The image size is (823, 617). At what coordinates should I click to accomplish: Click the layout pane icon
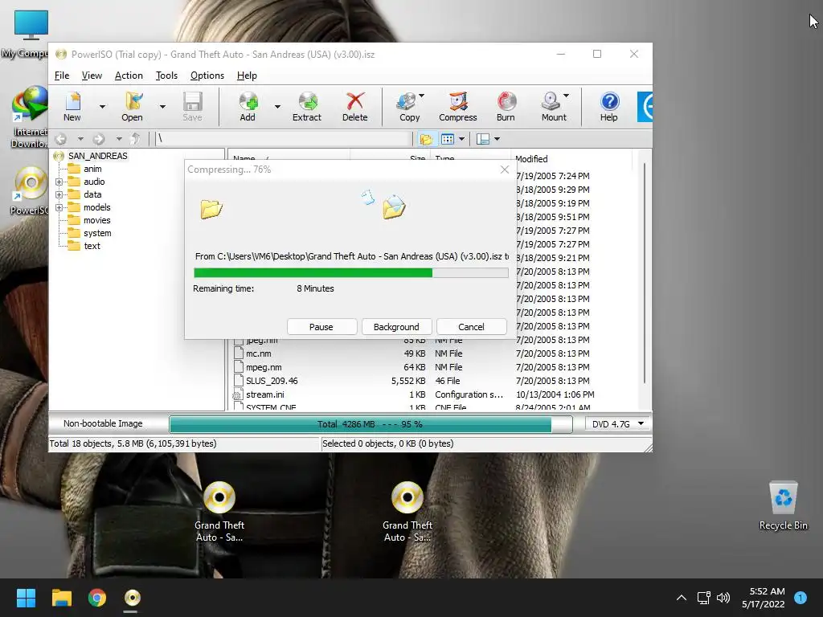(483, 139)
